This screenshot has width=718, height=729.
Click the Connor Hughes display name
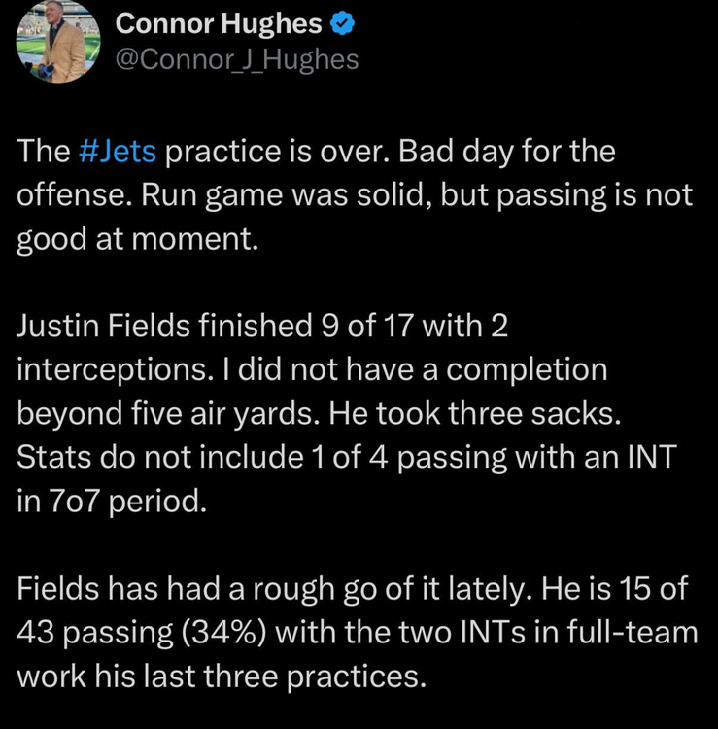(x=218, y=23)
